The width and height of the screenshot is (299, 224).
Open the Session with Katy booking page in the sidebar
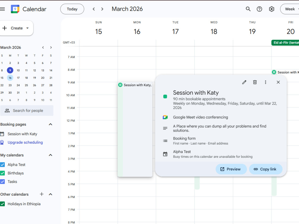(x=22, y=134)
